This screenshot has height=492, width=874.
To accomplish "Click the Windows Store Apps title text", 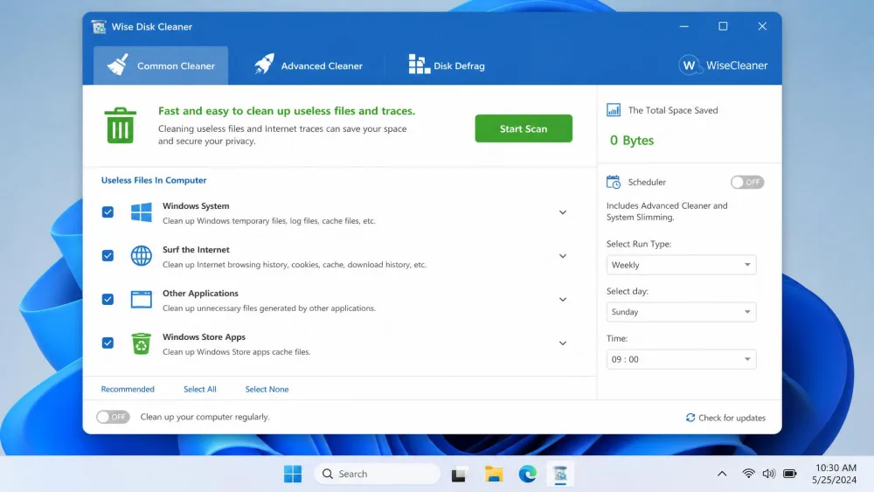I will click(204, 336).
